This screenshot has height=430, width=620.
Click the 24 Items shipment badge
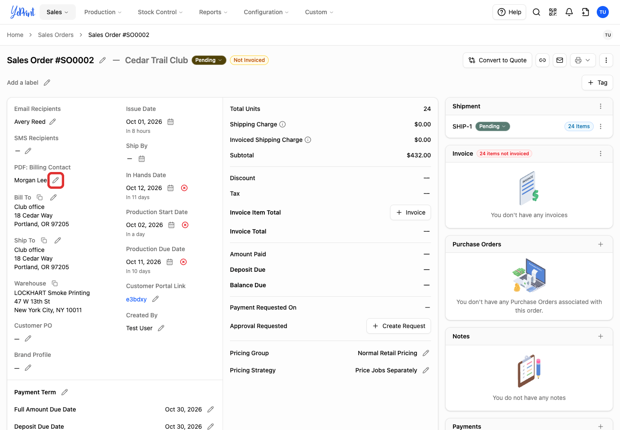tap(579, 126)
